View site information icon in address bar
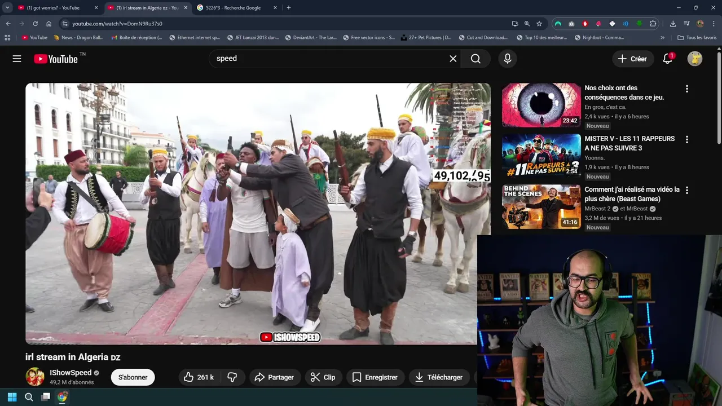This screenshot has width=722, height=406. tap(65, 24)
